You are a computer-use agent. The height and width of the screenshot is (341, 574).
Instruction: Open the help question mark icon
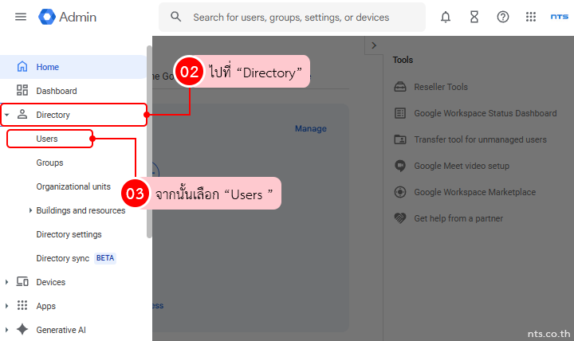click(503, 17)
